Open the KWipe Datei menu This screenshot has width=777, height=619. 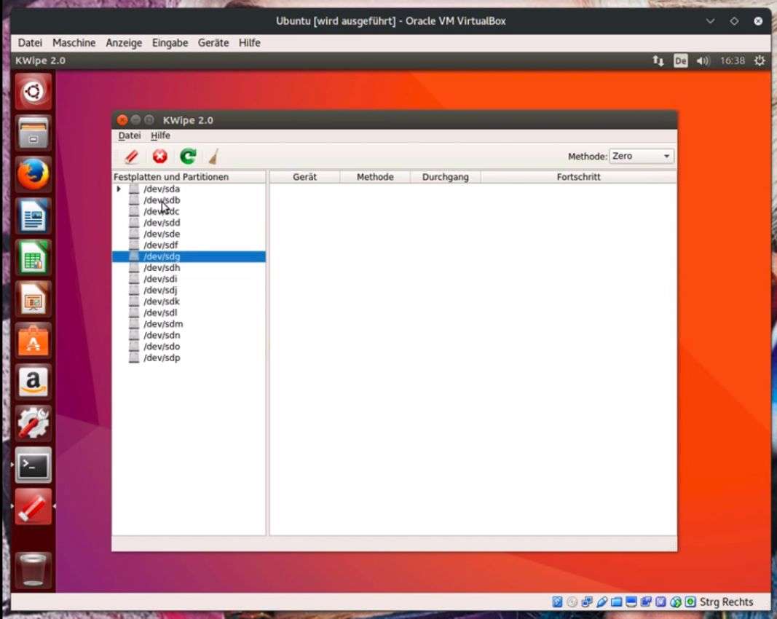130,135
